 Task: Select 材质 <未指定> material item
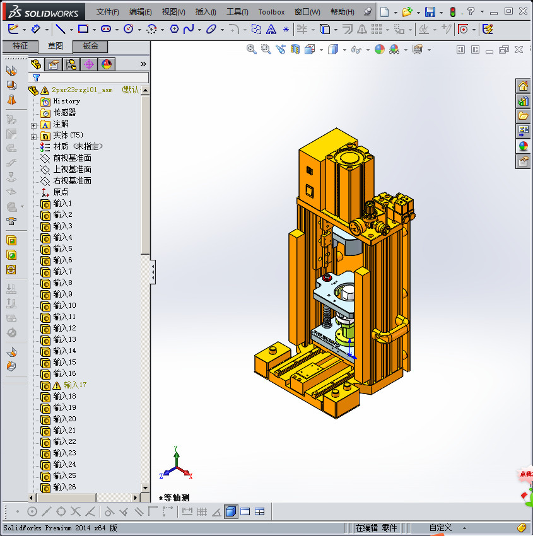78,147
